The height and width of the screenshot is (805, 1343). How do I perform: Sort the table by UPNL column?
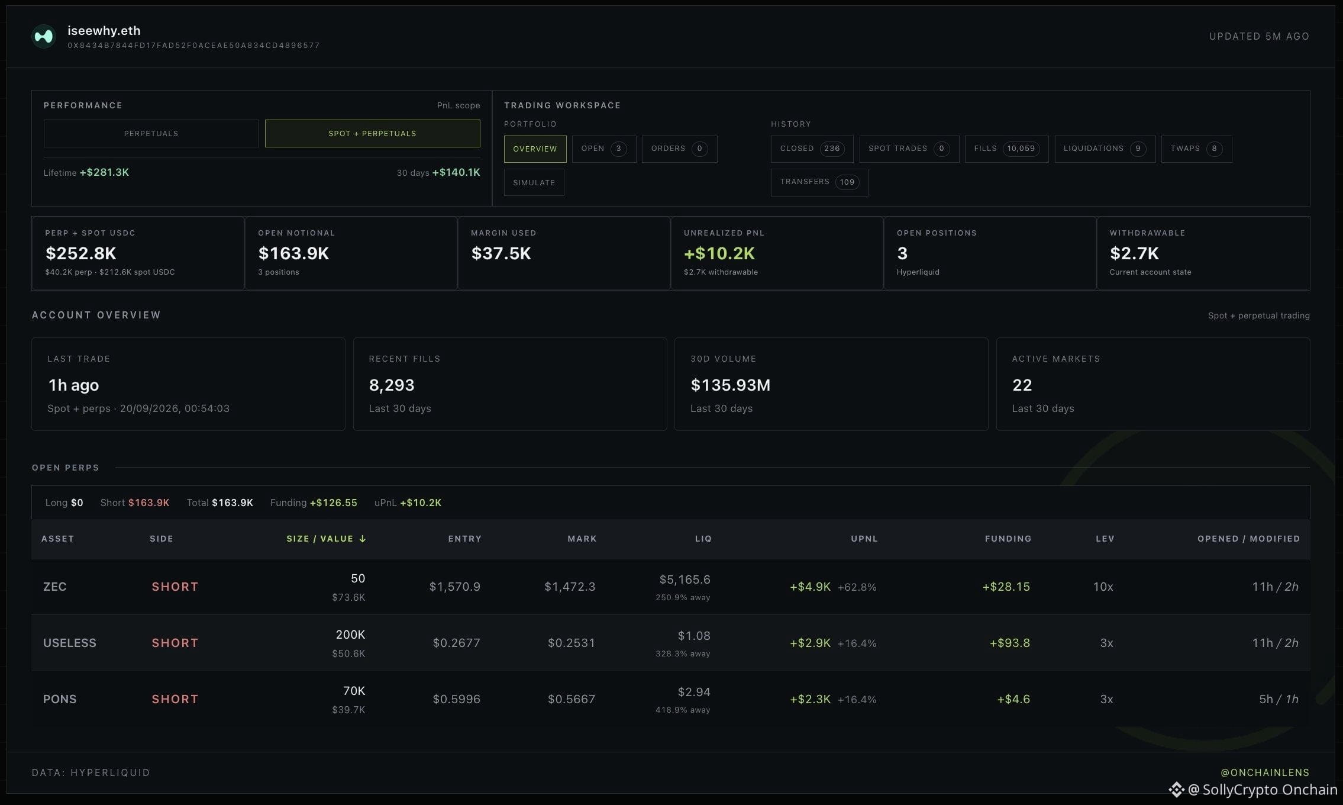[x=864, y=539]
